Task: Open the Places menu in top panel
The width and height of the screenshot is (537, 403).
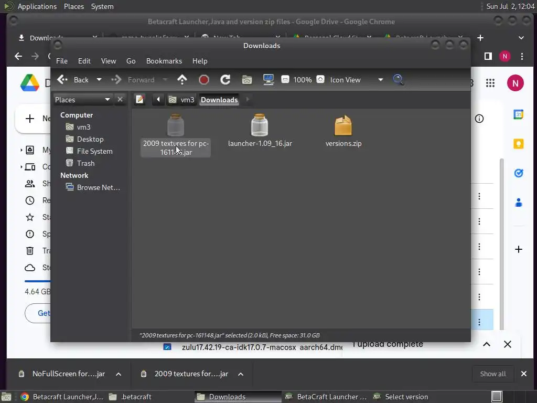Action: pyautogui.click(x=73, y=6)
